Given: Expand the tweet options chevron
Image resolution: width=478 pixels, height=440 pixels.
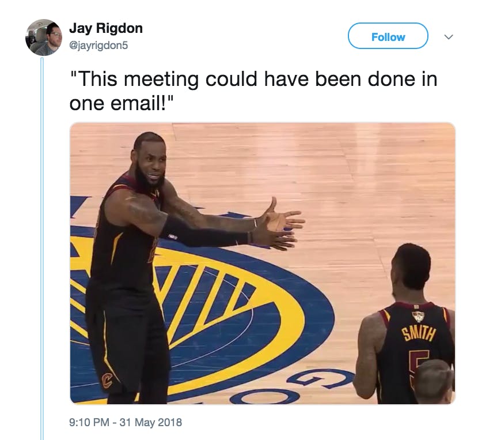Looking at the screenshot, I should 449,37.
